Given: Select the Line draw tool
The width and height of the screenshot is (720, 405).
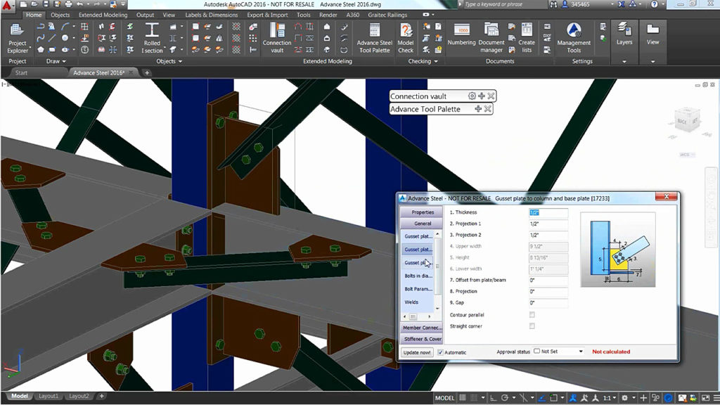Looking at the screenshot, I should point(52,38).
